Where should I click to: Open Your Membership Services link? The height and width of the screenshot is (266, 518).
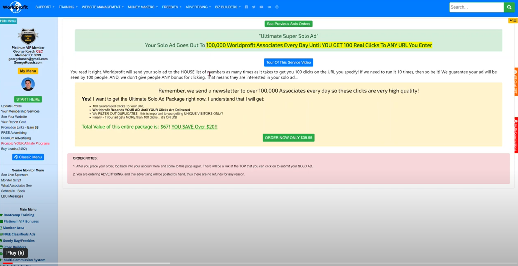20,111
